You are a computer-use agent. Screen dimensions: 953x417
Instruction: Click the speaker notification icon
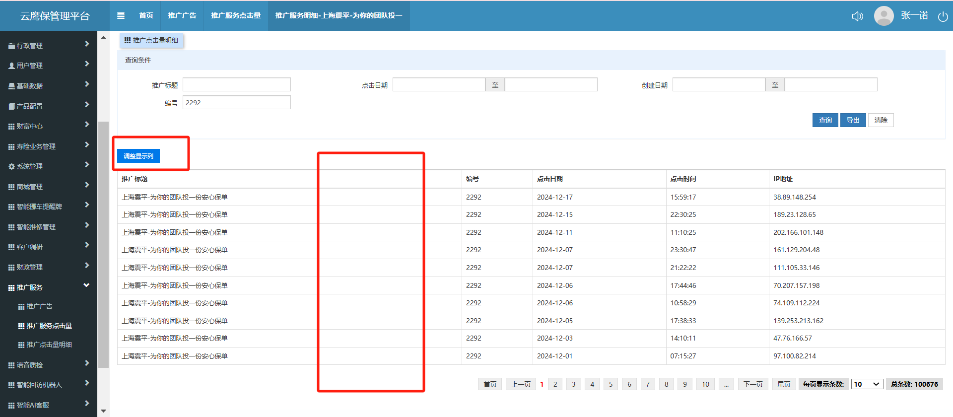(857, 16)
